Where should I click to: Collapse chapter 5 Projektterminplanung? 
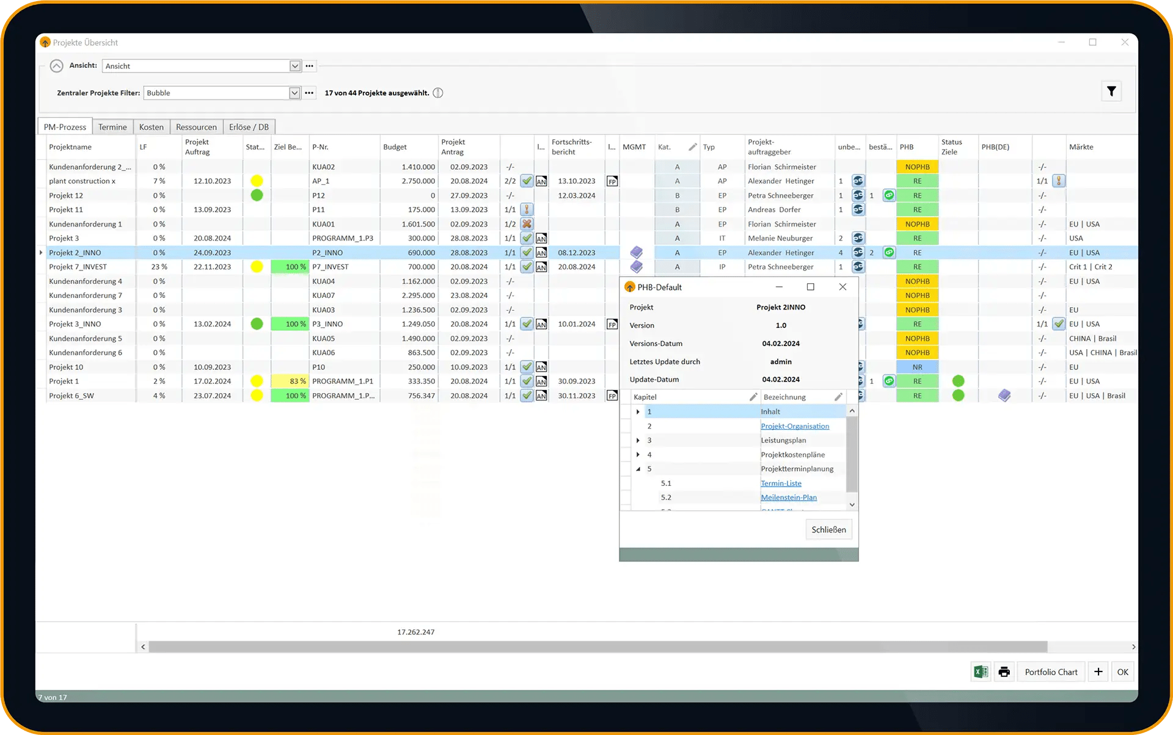coord(638,469)
